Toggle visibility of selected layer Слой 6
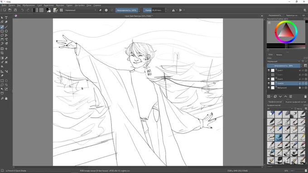Viewport: 308px width, 173px height. click(269, 83)
